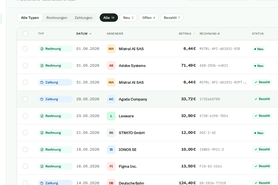Filter by Offen 4 status
Screen dimensions: 278x185
pos(149,18)
